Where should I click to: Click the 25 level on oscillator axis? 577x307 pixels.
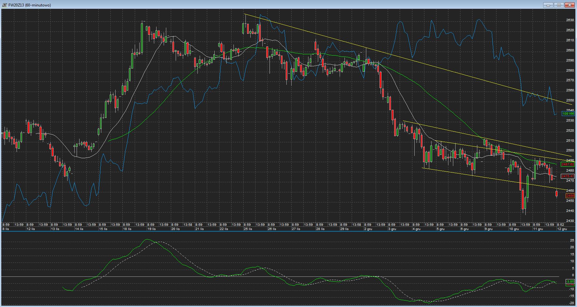(x=572, y=240)
